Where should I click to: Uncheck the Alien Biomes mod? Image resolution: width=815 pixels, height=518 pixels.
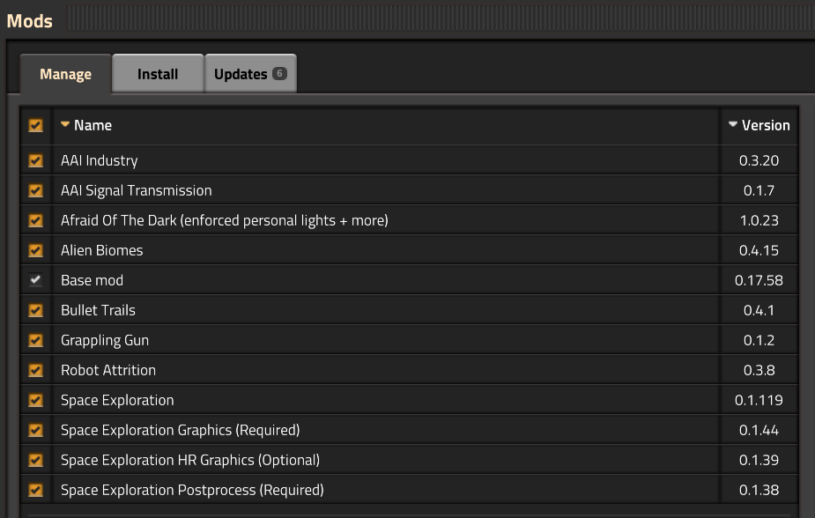pos(35,250)
